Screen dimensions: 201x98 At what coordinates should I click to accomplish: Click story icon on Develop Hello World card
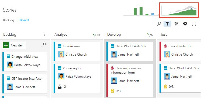(112, 46)
